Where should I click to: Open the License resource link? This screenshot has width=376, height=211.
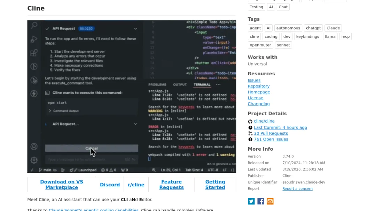(x=256, y=98)
